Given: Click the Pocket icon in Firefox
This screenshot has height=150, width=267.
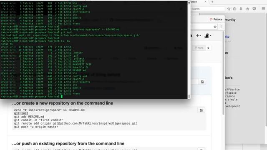Looking at the screenshot, I should coord(254,9).
